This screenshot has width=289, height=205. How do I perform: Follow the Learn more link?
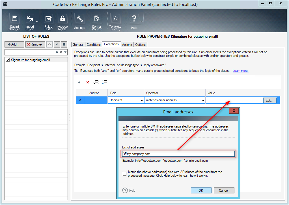point(241,71)
